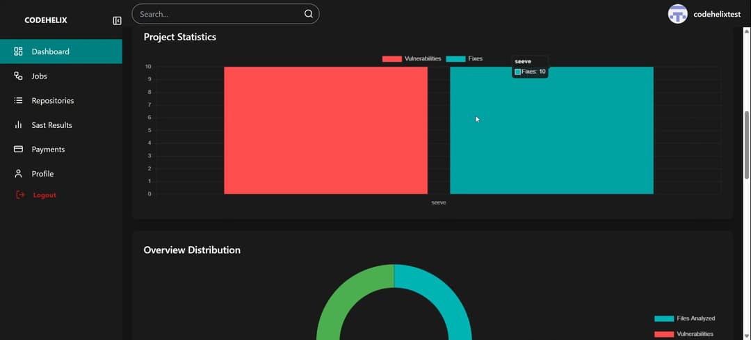Viewport: 751px width, 340px height.
Task: Toggle the Vulnerabilities legend in Overview Distribution
Action: click(x=684, y=334)
